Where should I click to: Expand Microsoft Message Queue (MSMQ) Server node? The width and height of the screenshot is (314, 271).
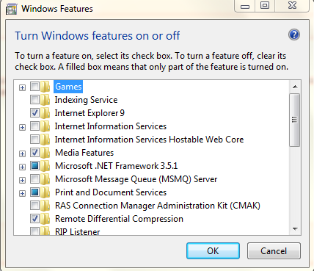[22, 180]
